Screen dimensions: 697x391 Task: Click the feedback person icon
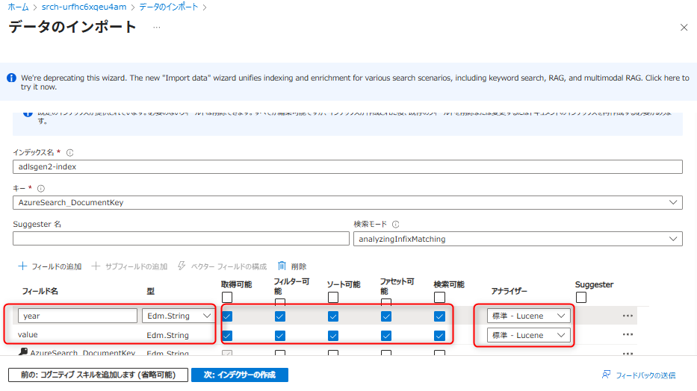coord(607,375)
